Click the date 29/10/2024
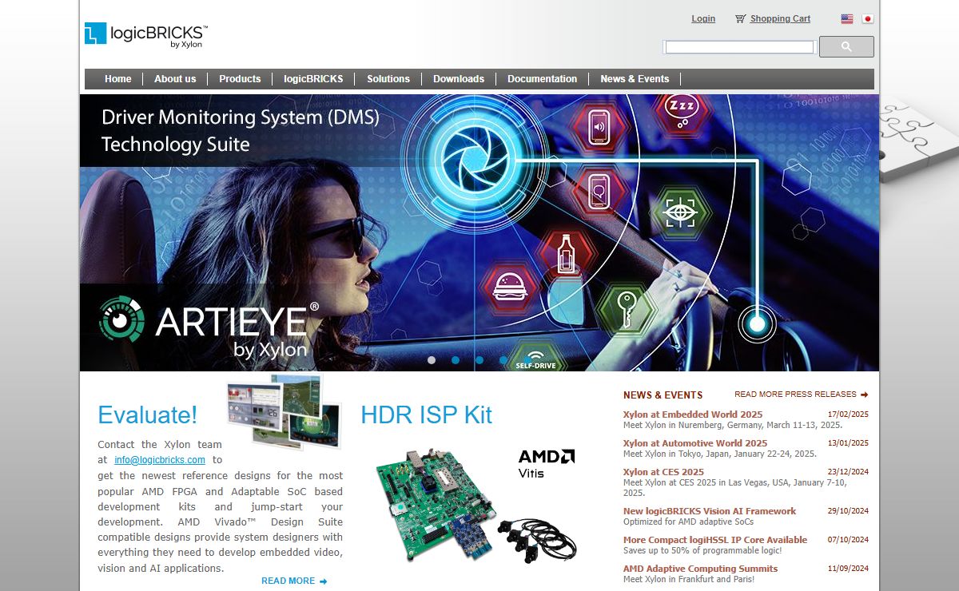 (x=848, y=511)
